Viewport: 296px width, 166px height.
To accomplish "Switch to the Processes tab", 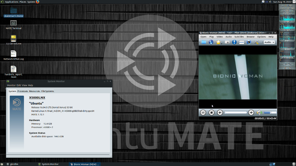I will coord(23,91).
